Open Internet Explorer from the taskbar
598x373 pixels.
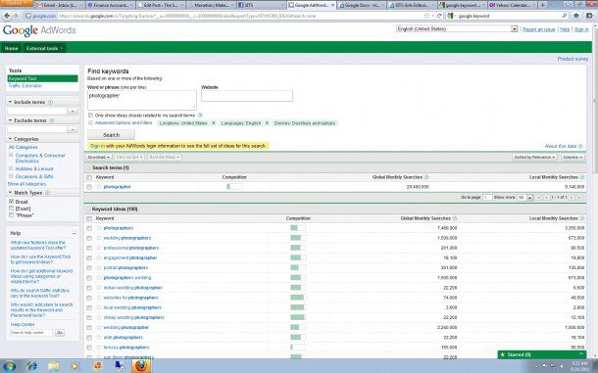(x=32, y=366)
